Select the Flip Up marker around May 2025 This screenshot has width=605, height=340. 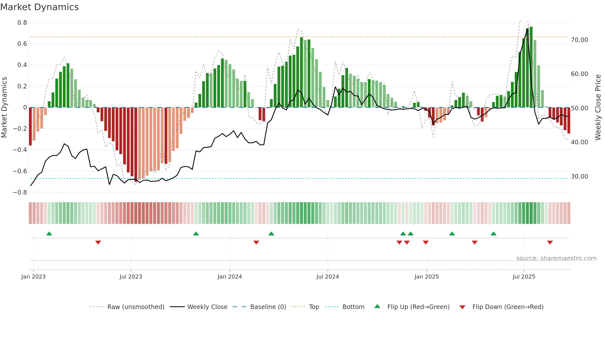coord(494,233)
